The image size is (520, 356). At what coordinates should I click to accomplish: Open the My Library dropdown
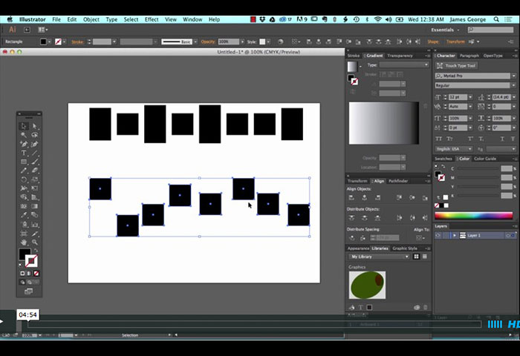tap(379, 257)
